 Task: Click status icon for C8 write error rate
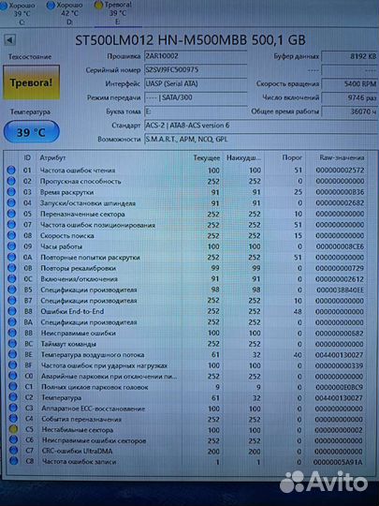13,461
